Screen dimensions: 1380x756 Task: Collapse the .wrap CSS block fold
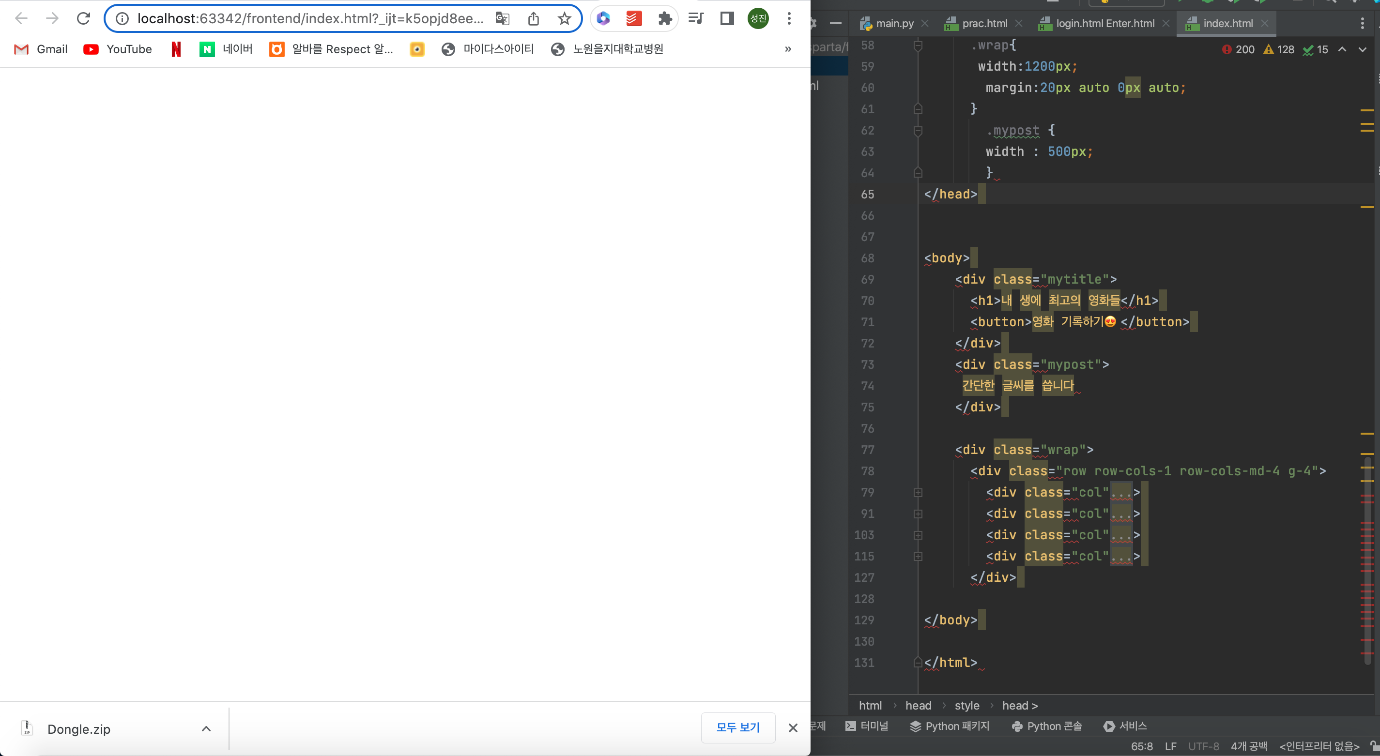918,45
